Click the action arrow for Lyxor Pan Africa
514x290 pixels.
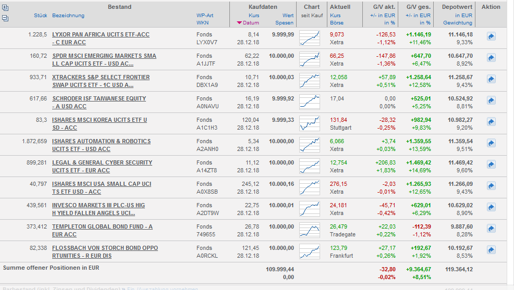click(491, 36)
